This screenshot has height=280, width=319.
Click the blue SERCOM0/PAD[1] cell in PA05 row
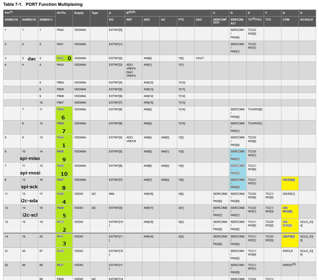click(x=238, y=155)
